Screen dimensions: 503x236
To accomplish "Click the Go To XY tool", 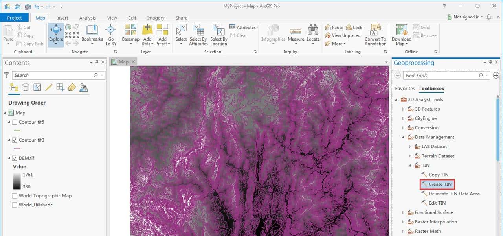I will click(x=111, y=33).
